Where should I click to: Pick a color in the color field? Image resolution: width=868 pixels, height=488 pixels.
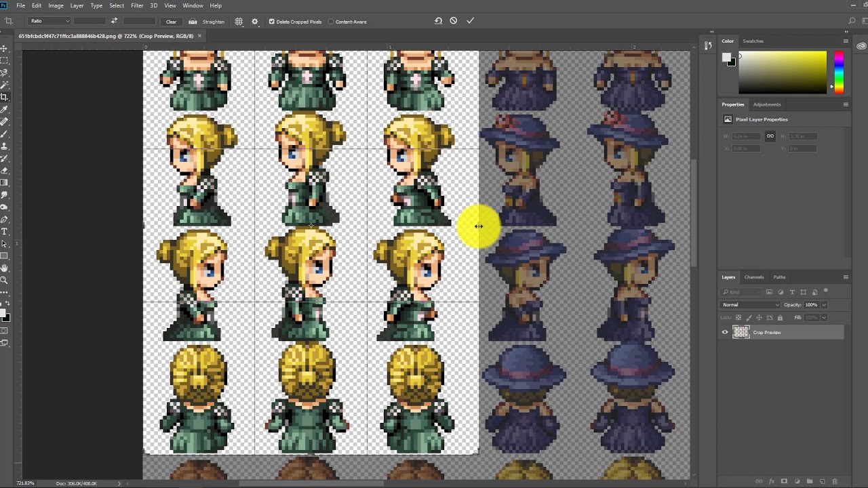pos(783,73)
